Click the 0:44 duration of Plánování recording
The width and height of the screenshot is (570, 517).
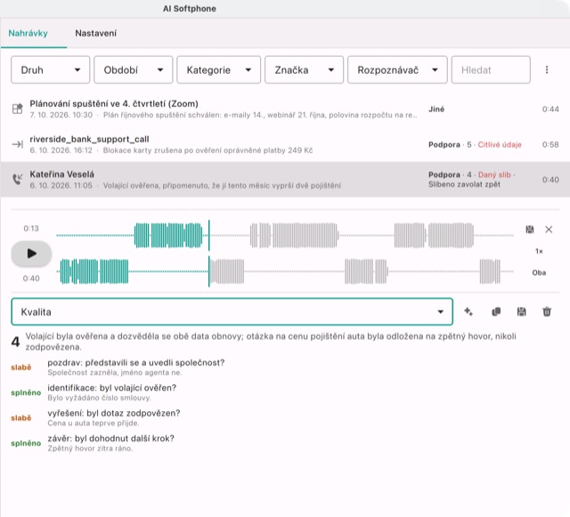[550, 109]
